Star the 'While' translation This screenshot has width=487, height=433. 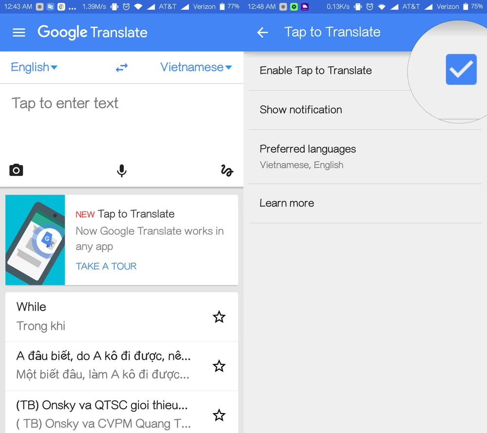tap(219, 317)
